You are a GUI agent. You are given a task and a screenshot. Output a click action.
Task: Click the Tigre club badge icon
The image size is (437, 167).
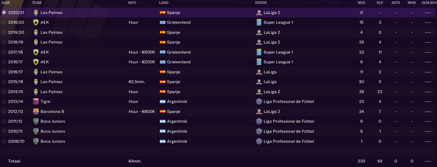click(36, 102)
